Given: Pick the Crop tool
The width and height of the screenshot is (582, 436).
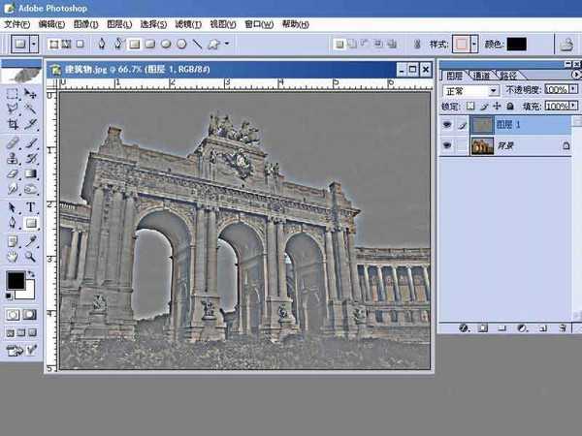Looking at the screenshot, I should tap(13, 125).
